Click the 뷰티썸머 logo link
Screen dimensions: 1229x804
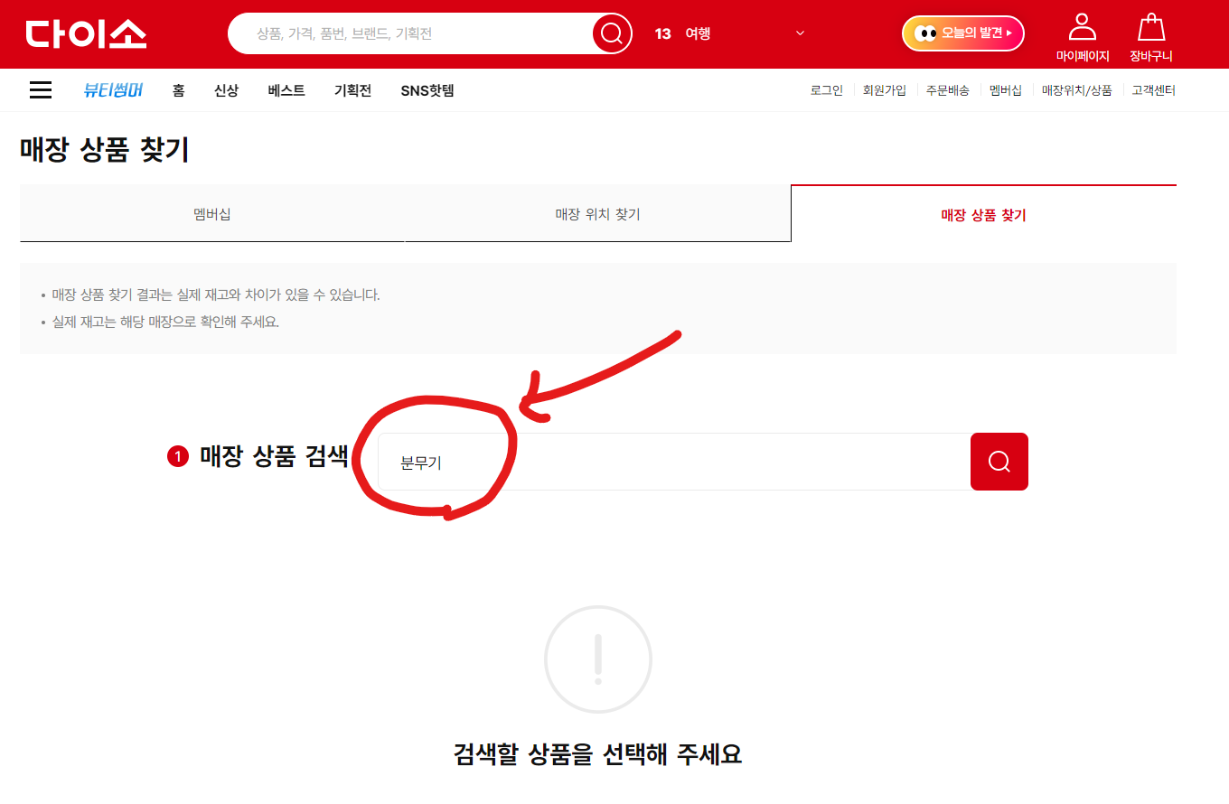point(113,90)
